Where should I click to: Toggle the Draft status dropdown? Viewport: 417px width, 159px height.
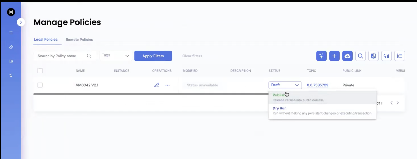tap(285, 85)
